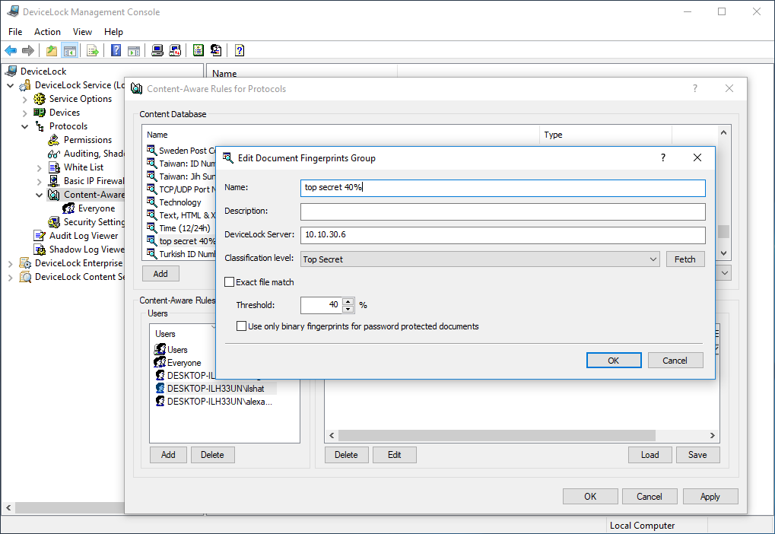Expand the Basic IP Firewall tree node
Viewport: 775px width, 534px height.
[x=39, y=182]
